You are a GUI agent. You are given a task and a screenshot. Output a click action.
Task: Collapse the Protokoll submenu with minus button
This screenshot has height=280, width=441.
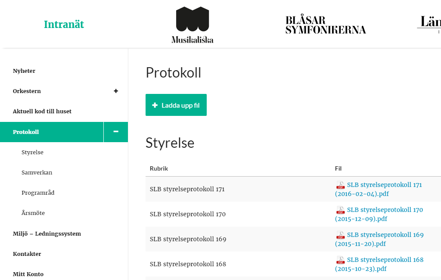tap(116, 132)
